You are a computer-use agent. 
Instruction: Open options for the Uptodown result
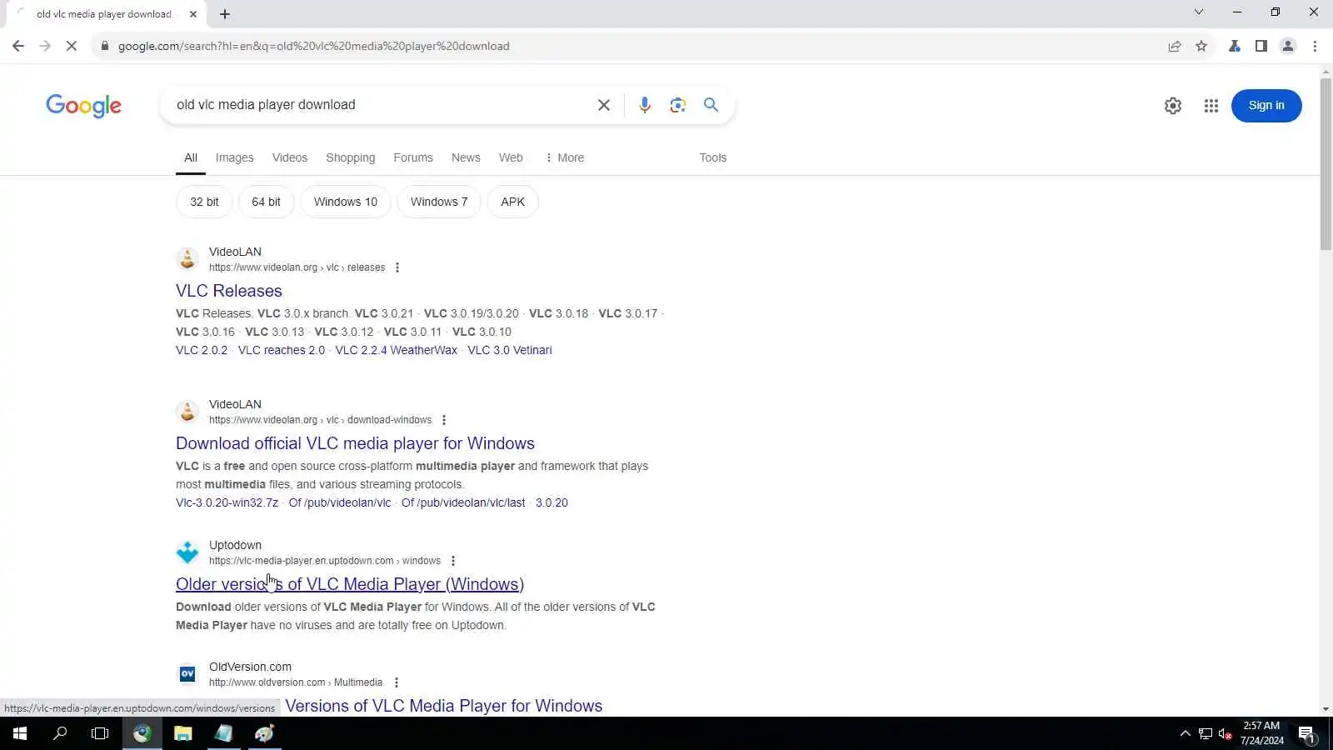(x=453, y=561)
